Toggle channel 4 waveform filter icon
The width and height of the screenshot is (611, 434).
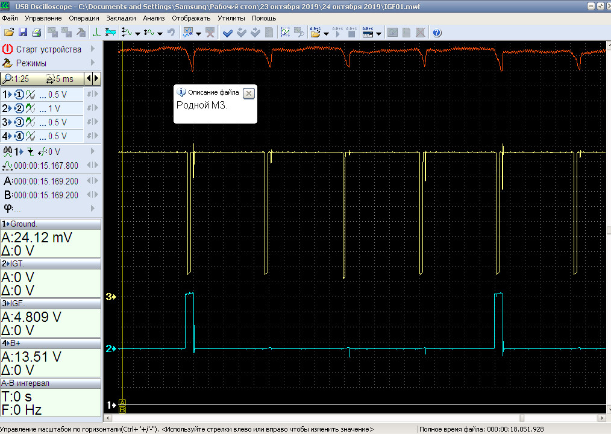coord(30,136)
